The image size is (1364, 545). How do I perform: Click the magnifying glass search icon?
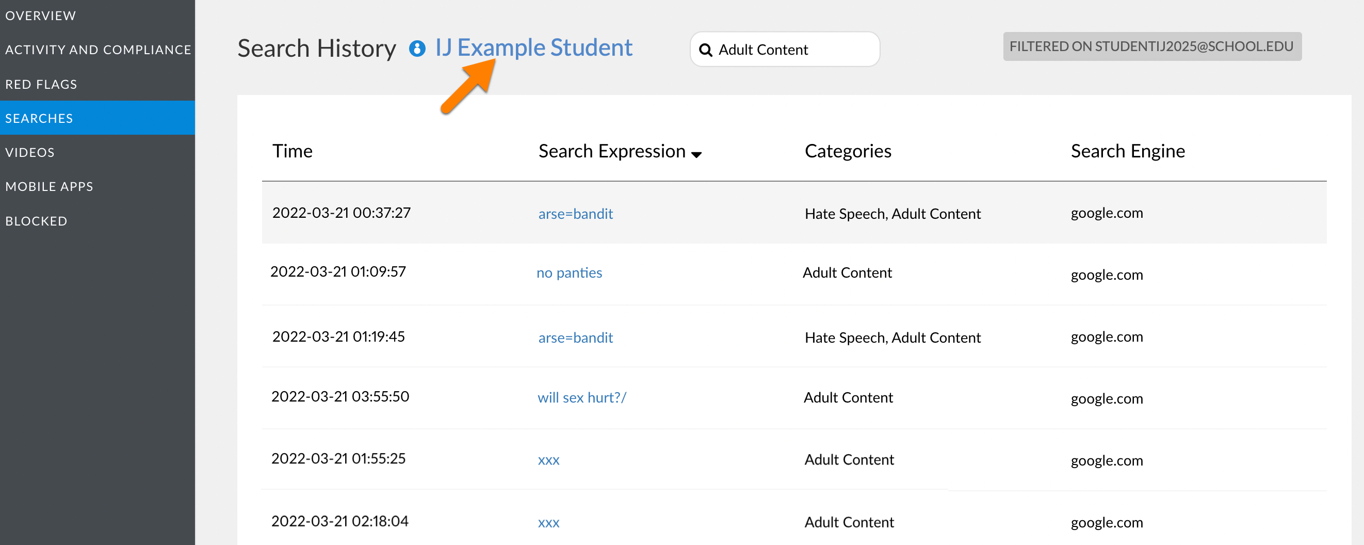click(705, 50)
